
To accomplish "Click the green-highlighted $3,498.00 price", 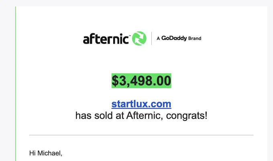I will (x=141, y=81).
